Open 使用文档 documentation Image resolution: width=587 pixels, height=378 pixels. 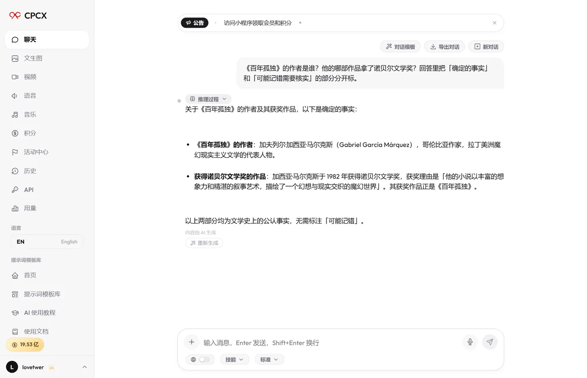[x=47, y=331]
